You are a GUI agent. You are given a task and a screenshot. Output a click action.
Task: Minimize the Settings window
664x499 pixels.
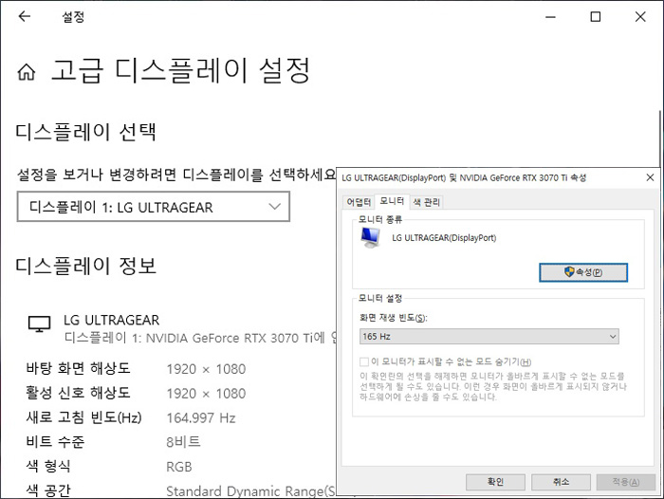pos(550,17)
